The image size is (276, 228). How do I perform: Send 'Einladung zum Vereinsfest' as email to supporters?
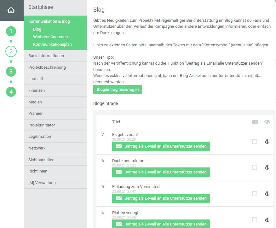(x=161, y=198)
